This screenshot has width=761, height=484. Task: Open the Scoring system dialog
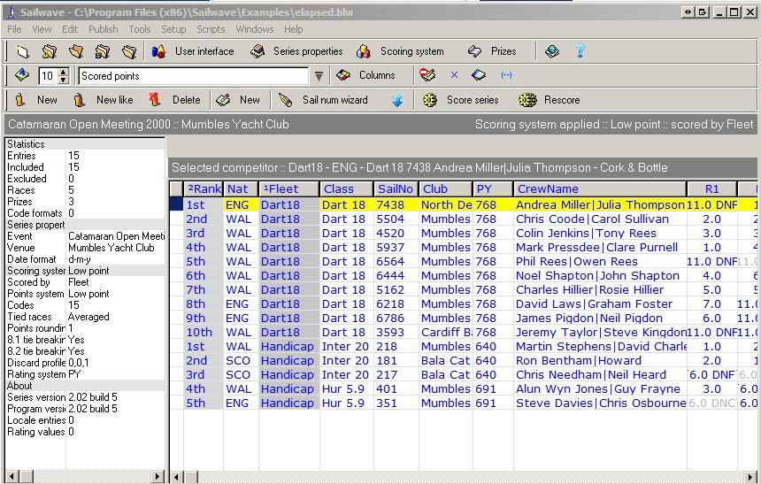pos(400,51)
